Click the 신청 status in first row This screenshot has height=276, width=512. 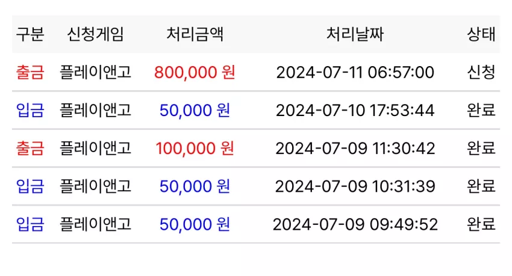(481, 72)
